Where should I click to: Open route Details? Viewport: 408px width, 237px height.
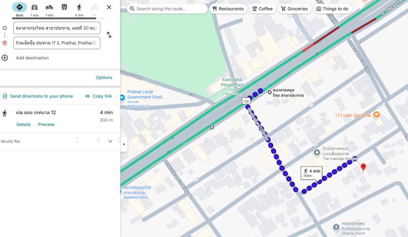(23, 124)
